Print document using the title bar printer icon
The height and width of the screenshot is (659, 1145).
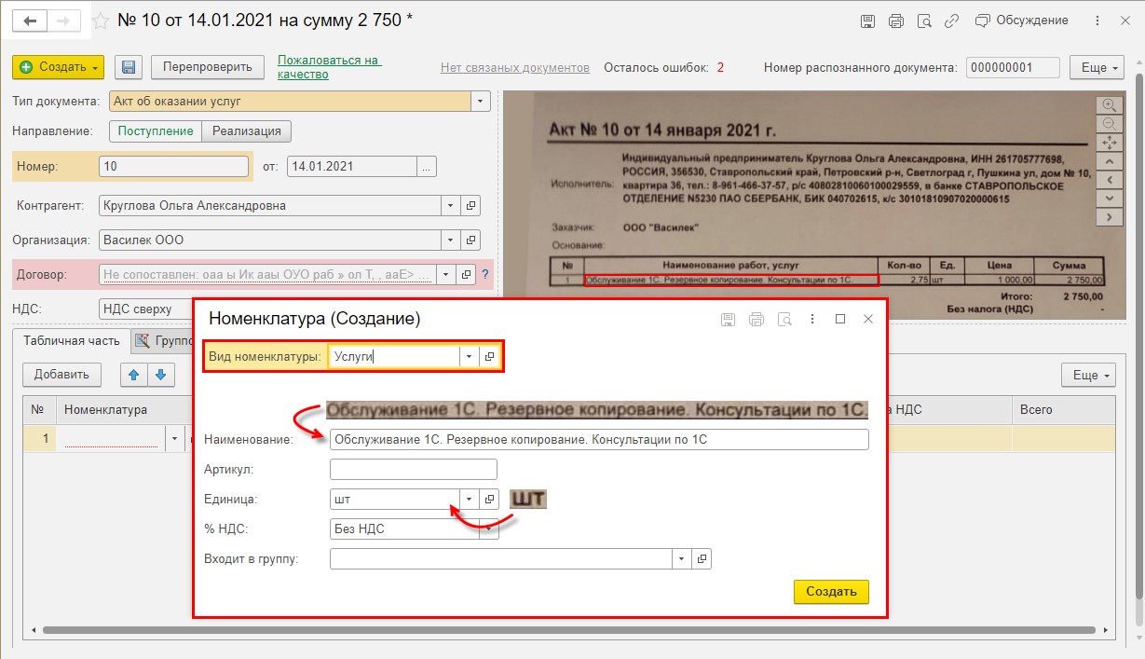click(896, 21)
